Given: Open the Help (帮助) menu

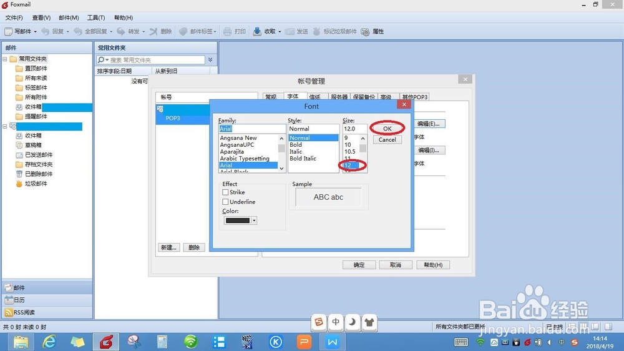Looking at the screenshot, I should [x=124, y=17].
